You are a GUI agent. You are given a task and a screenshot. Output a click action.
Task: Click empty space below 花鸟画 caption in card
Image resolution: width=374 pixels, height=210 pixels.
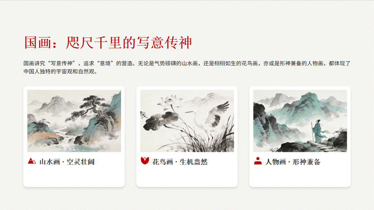pos(187,176)
